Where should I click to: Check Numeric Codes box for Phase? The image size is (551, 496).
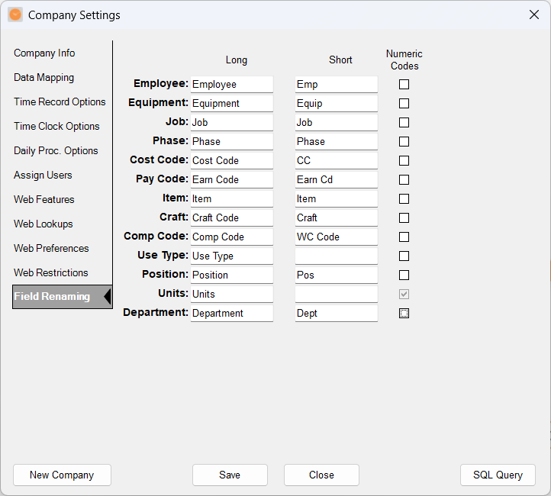pyautogui.click(x=404, y=142)
